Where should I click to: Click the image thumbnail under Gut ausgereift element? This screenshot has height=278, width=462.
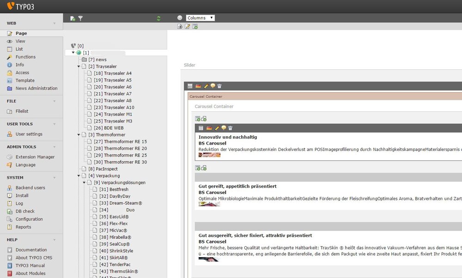(209, 260)
